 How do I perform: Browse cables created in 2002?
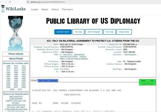pos(24,83)
